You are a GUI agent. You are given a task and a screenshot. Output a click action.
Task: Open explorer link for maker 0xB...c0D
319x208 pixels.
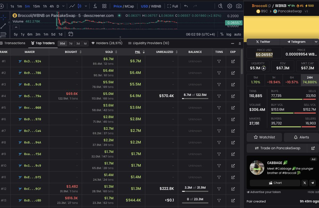pos(233,200)
